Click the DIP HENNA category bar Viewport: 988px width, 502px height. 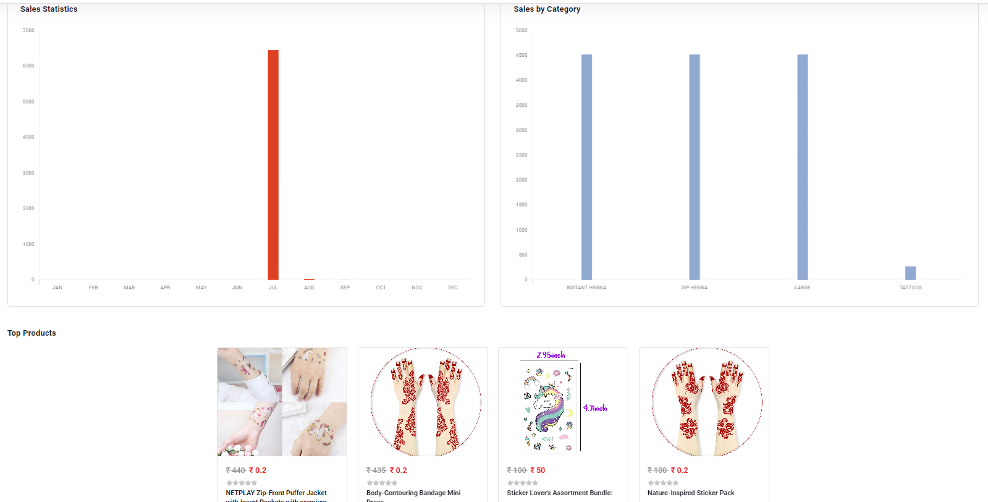point(695,167)
